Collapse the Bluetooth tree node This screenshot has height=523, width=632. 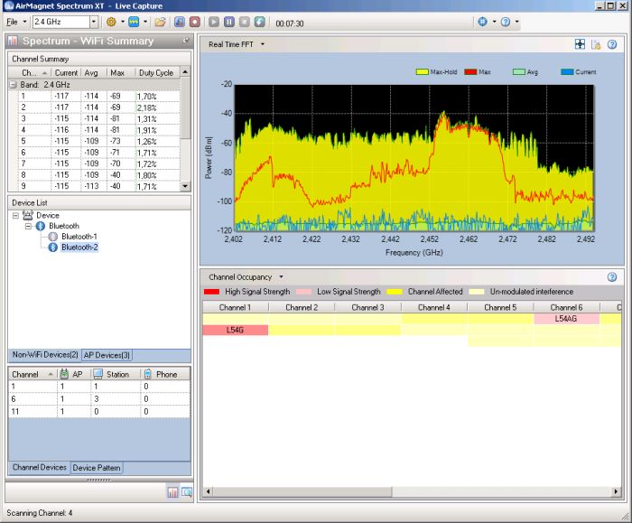coord(28,226)
